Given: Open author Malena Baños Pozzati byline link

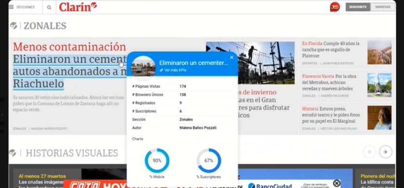Looking at the screenshot, I should [49, 128].
